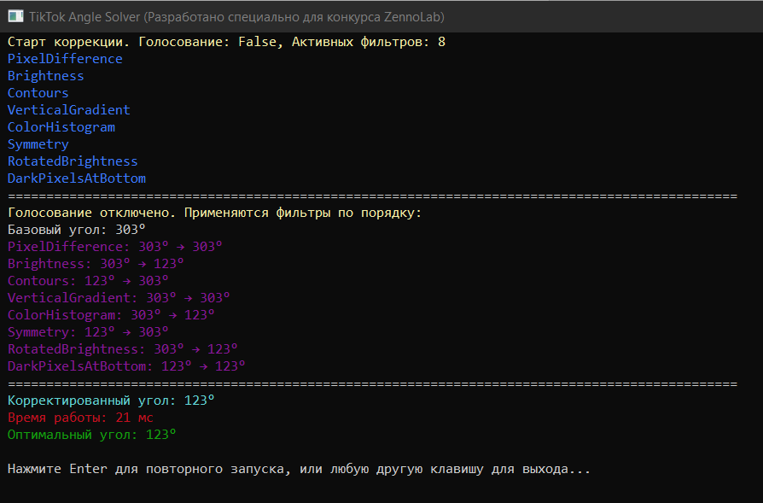Click Contours in the active filters list
Screen dimensions: 763x503
point(38,93)
